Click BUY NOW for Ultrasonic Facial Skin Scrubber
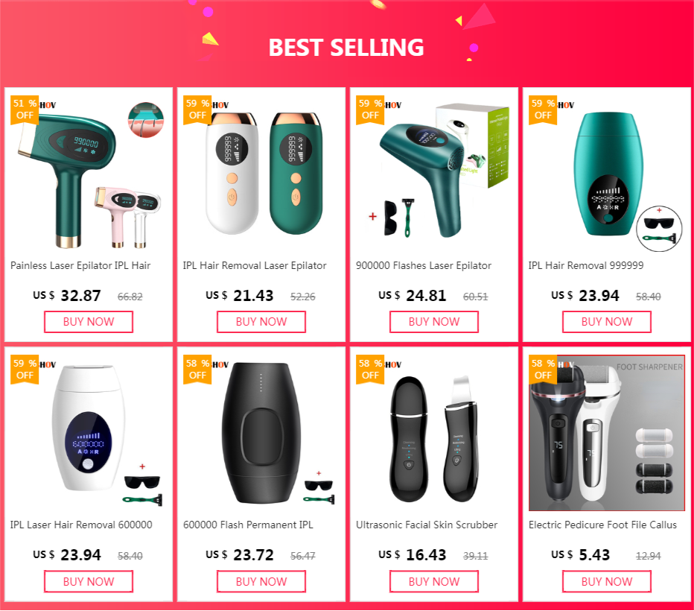This screenshot has height=611, width=694. 434,581
